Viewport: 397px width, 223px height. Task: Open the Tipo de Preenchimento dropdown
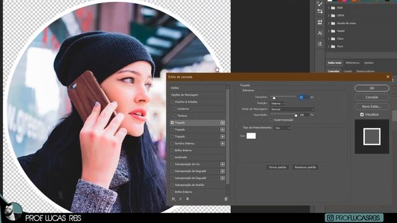pos(282,128)
